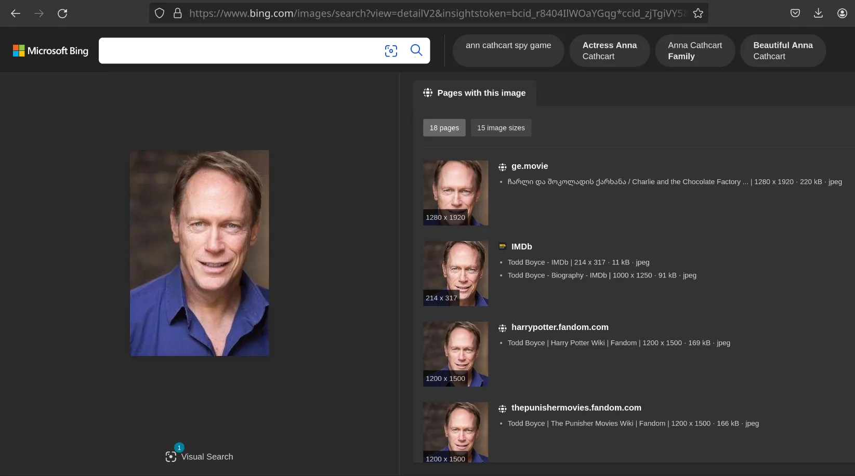Click the browser forward arrow
The image size is (855, 476).
(x=39, y=14)
